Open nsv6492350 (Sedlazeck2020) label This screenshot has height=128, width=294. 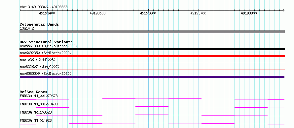pyautogui.click(x=46, y=53)
